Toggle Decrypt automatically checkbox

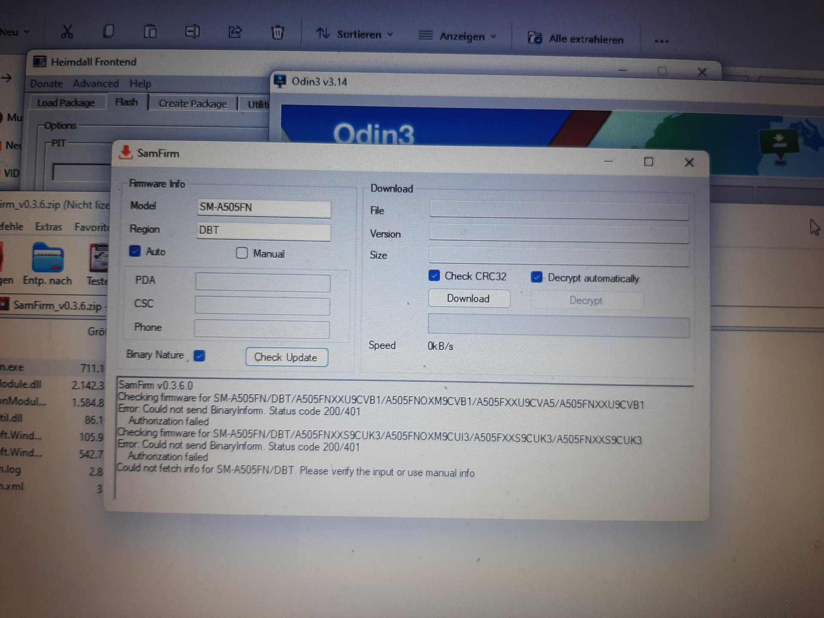pyautogui.click(x=536, y=277)
